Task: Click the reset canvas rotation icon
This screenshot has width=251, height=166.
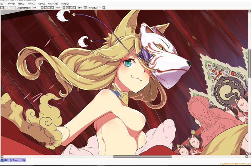Action: click(x=75, y=7)
